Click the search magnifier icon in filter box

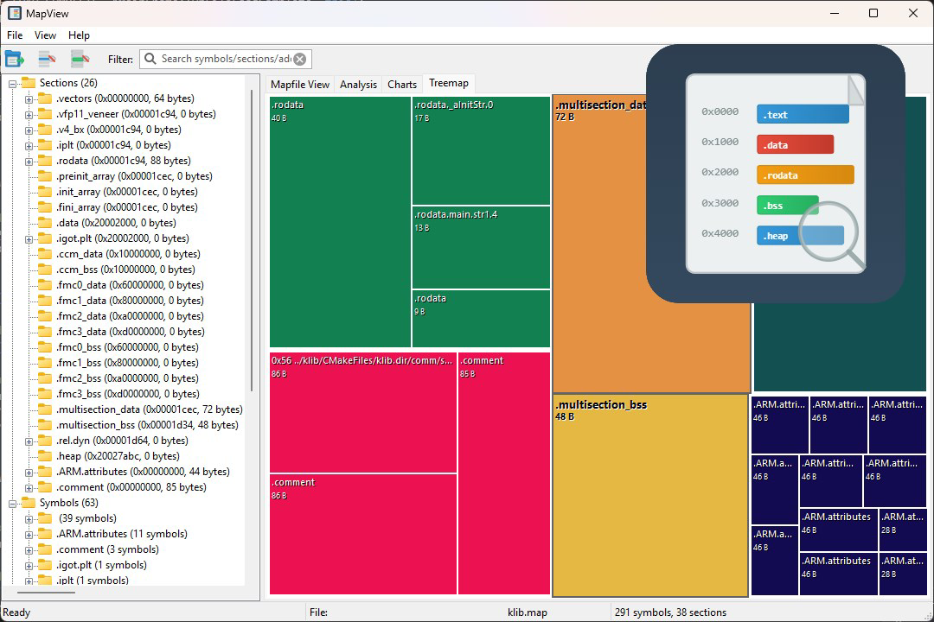pyautogui.click(x=150, y=59)
